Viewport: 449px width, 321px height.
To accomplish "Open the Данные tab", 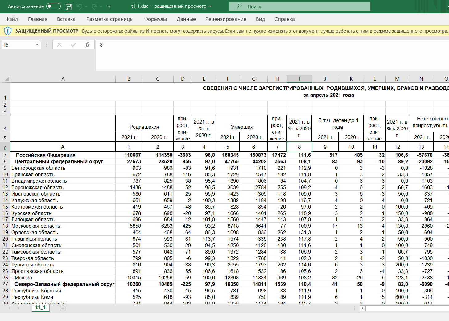I will (x=186, y=19).
